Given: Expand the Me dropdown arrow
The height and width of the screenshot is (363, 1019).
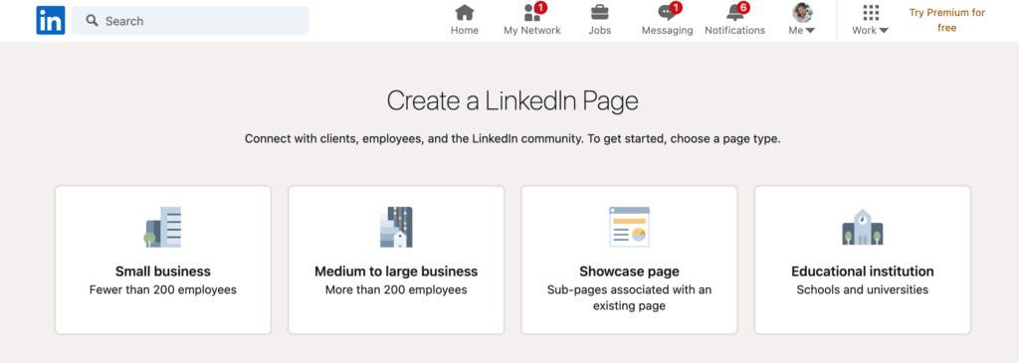Looking at the screenshot, I should (x=810, y=31).
